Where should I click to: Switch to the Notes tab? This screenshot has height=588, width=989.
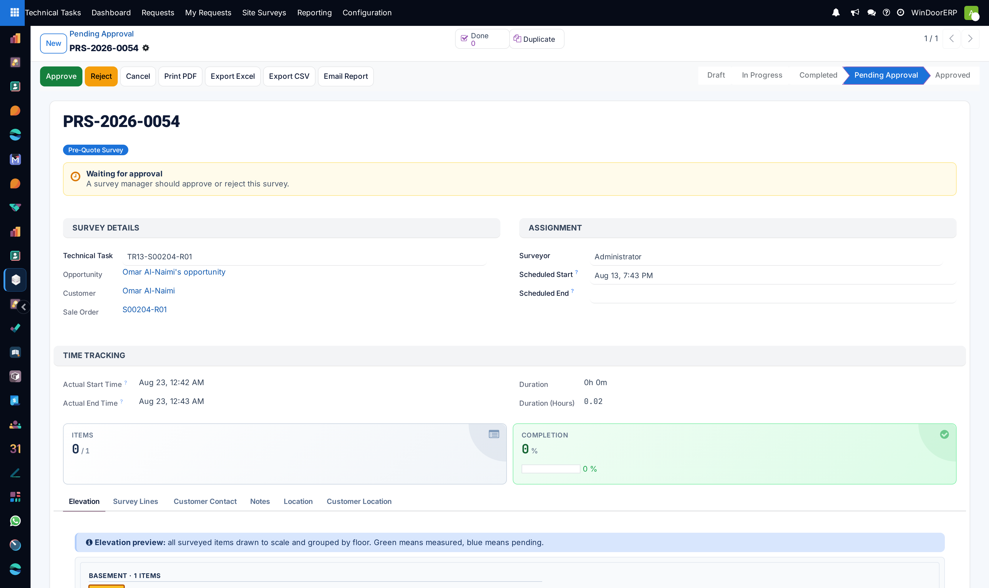(260, 501)
